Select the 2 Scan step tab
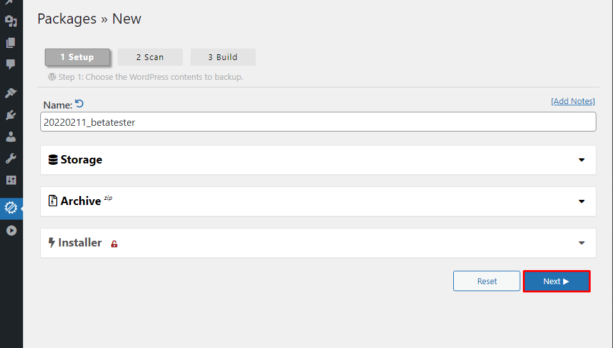 pos(150,57)
